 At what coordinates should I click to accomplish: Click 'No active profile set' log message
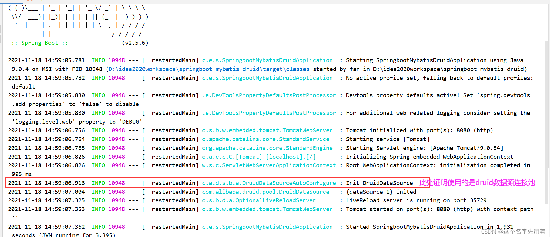440,78
